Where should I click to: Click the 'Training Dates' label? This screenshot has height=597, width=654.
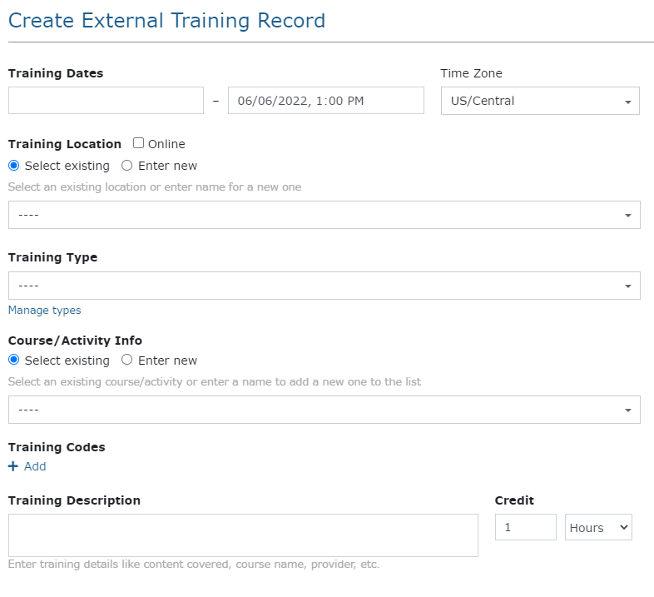coord(56,73)
